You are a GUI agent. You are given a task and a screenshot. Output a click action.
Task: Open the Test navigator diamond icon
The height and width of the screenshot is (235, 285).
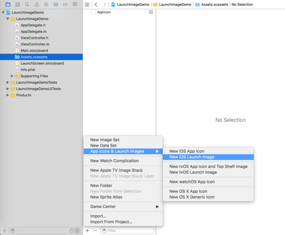46,4
